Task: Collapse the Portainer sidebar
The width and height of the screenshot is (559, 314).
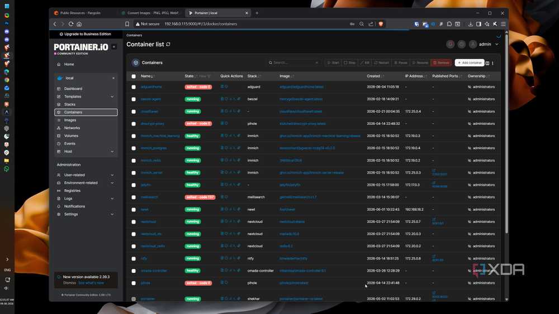Action: [114, 47]
